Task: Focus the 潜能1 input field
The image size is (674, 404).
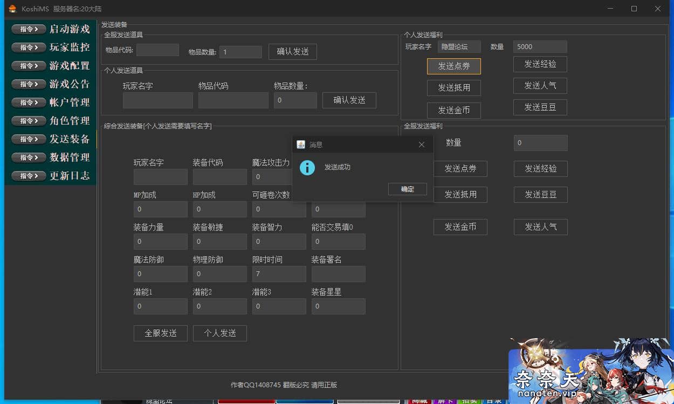Action: point(161,306)
